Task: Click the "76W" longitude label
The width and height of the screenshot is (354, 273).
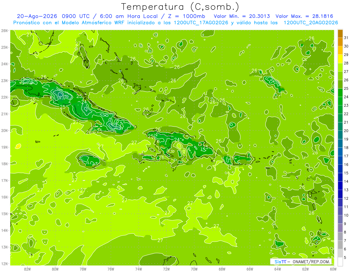Action: 111,269
